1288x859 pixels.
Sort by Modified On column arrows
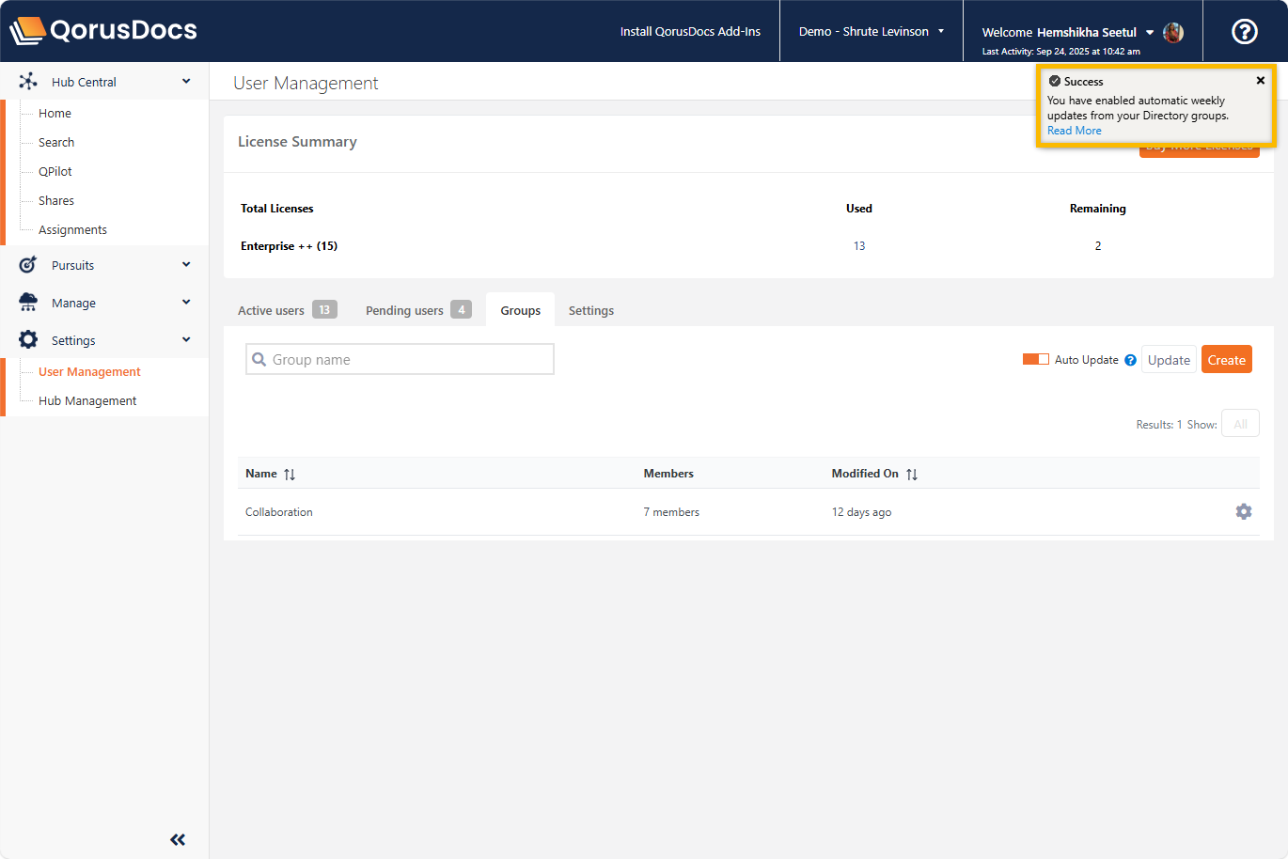pyautogui.click(x=911, y=475)
